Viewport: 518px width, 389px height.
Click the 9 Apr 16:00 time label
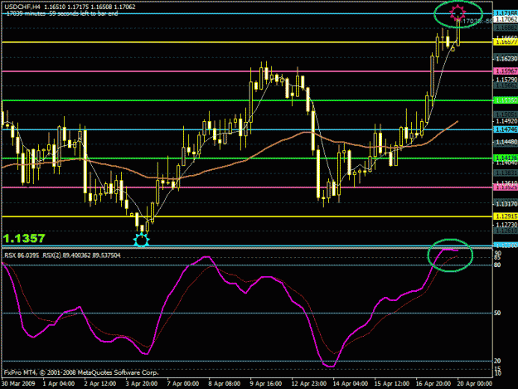click(266, 384)
